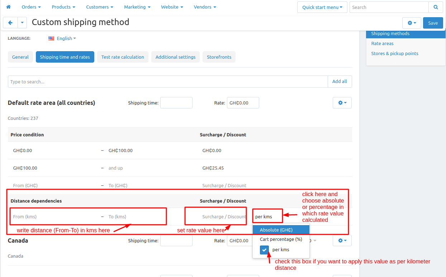Open the Additional settings tab
This screenshot has width=446, height=277.
point(176,57)
